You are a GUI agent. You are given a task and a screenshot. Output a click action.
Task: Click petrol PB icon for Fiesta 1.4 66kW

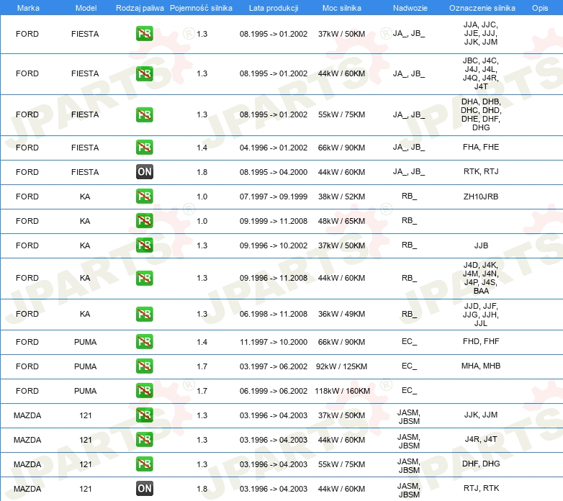pos(145,148)
